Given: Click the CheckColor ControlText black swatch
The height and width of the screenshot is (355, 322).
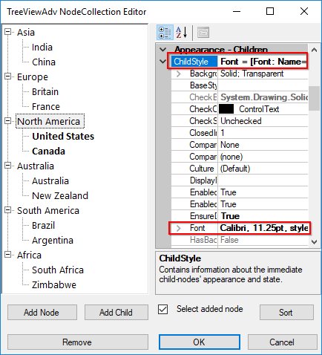Looking at the screenshot, I should [x=226, y=109].
